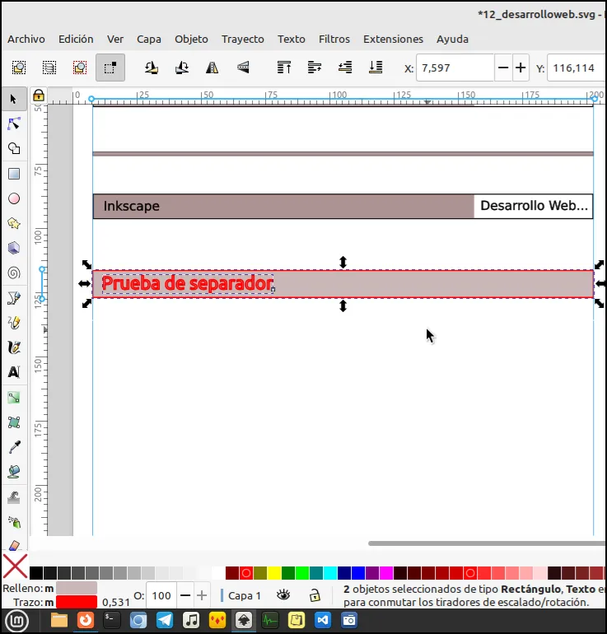Select the Star and polygon tool
Image resolution: width=607 pixels, height=634 pixels.
(14, 223)
